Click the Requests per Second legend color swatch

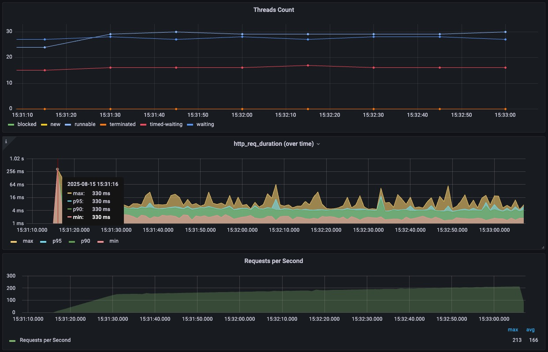[12, 341]
